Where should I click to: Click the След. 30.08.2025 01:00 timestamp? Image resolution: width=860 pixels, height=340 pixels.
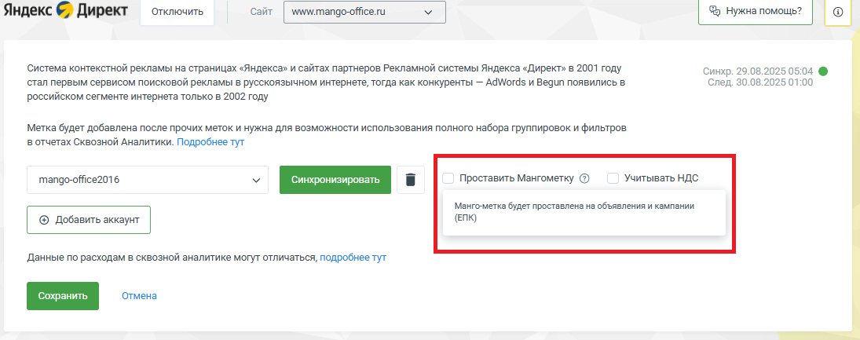click(762, 82)
